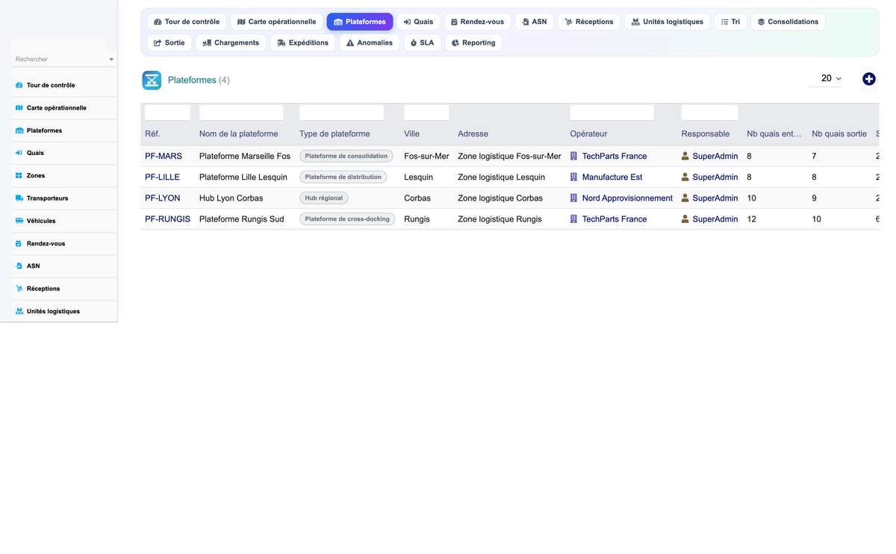
Task: Go to the Chargements tab
Action: [231, 43]
